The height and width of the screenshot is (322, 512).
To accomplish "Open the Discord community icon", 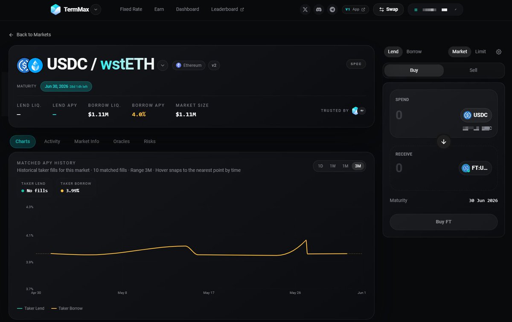I will click(x=319, y=9).
